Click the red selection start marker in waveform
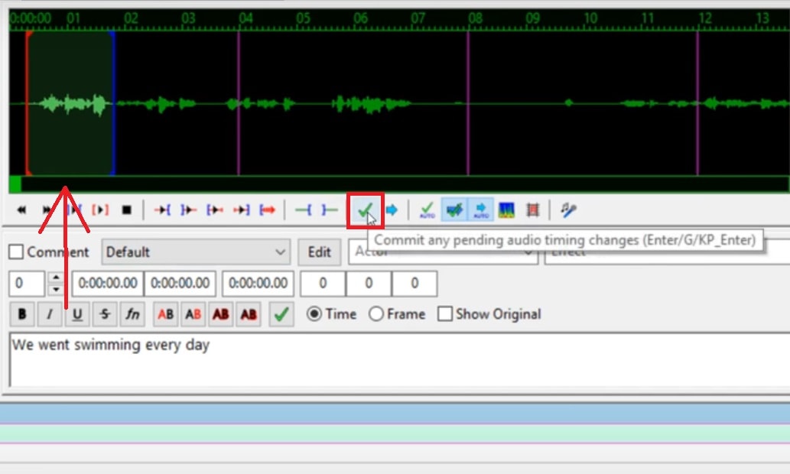 point(28,103)
